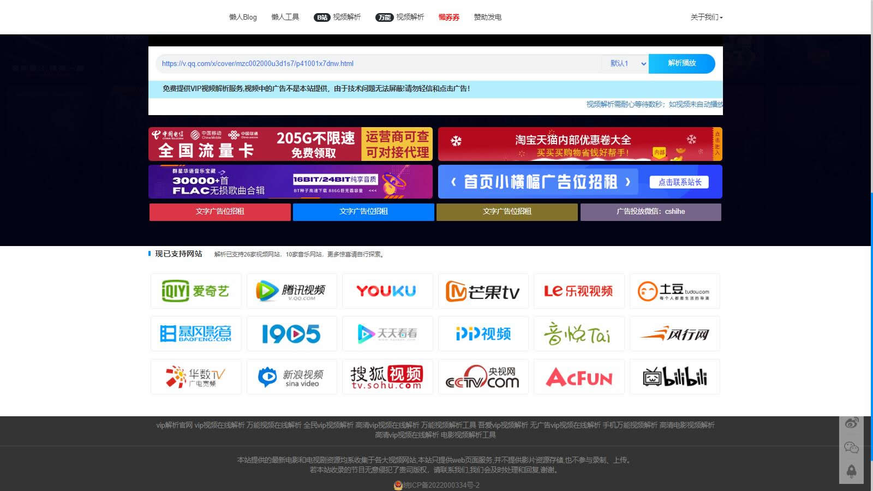873x491 pixels.
Task: Open B站 视频解析 navigation item
Action: click(x=337, y=17)
